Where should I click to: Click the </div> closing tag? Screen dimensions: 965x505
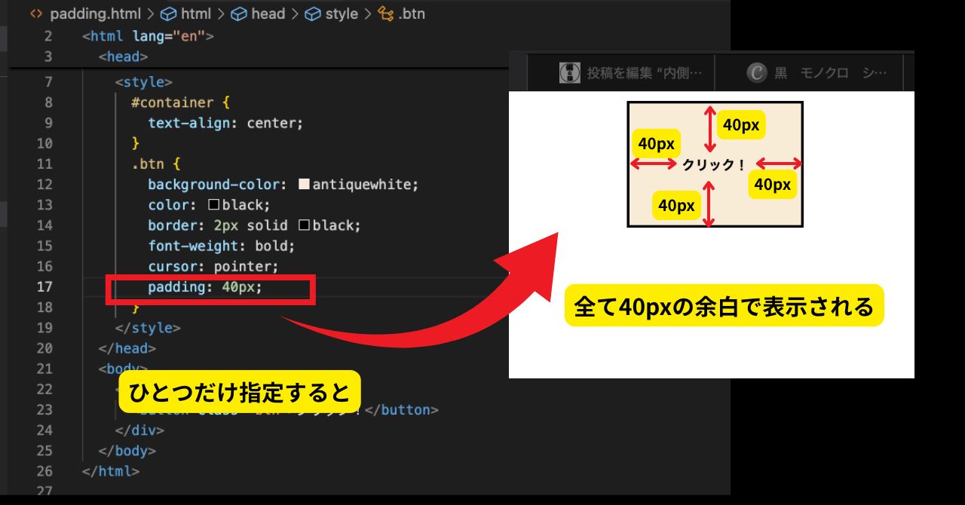coord(139,430)
